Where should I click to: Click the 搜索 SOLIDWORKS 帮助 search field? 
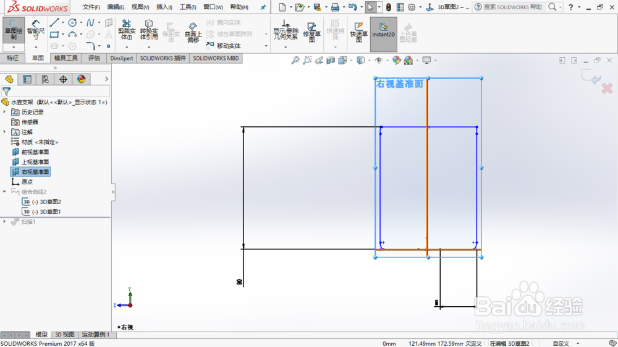pyautogui.click(x=513, y=7)
